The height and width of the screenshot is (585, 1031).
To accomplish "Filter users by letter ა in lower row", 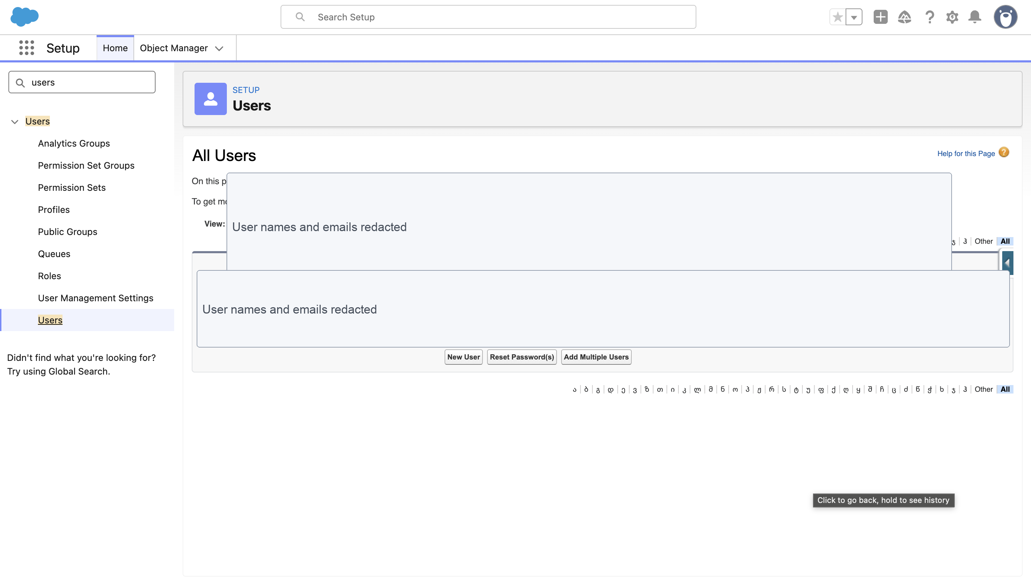I will point(575,390).
